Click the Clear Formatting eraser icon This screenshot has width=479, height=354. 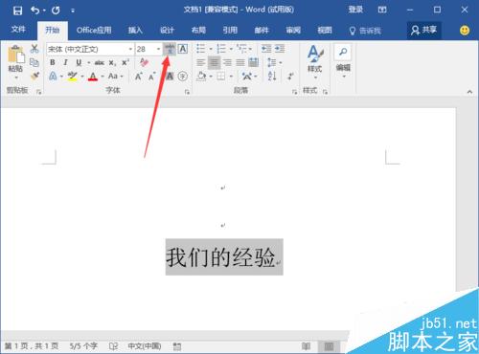click(x=144, y=62)
